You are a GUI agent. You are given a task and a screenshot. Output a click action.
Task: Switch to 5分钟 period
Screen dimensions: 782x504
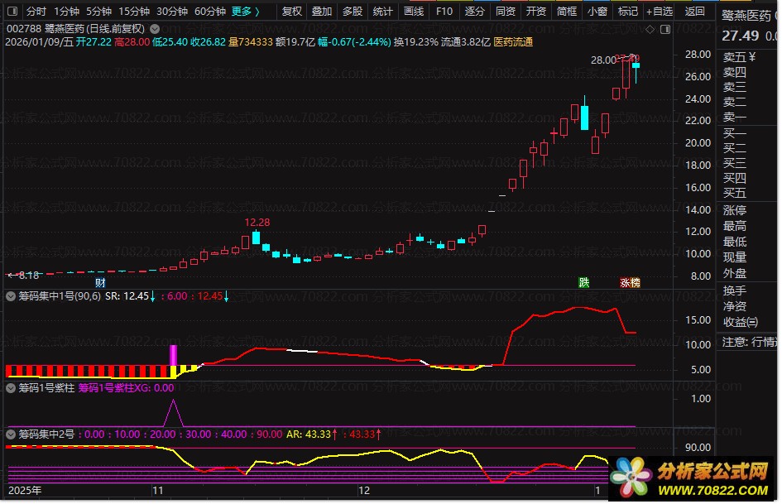click(98, 11)
